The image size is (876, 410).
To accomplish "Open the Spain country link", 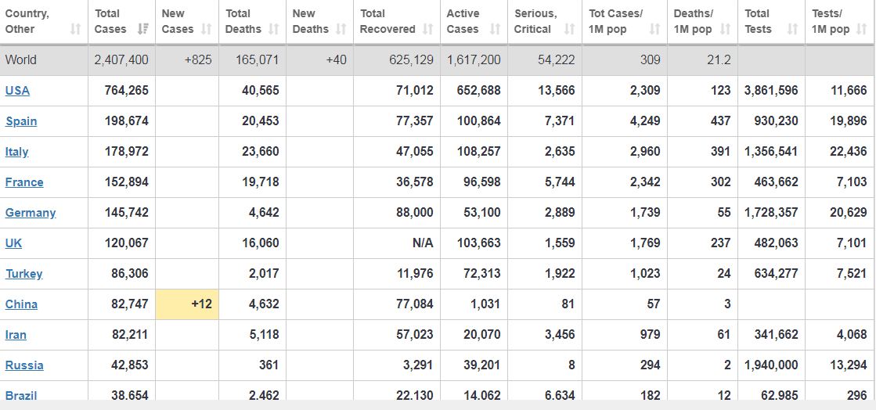I will pos(21,121).
